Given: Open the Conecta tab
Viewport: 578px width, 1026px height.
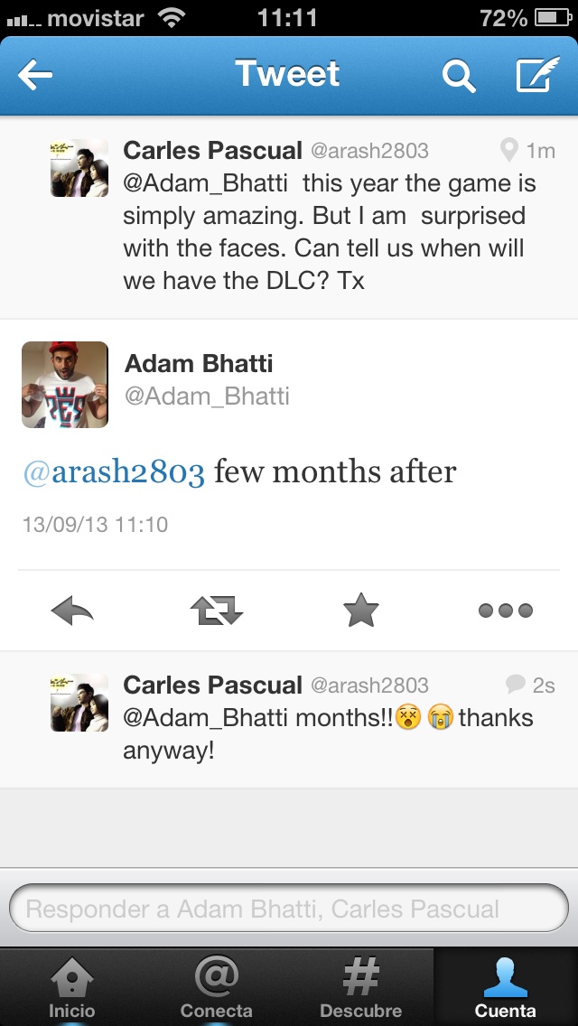Looking at the screenshot, I should (x=217, y=987).
